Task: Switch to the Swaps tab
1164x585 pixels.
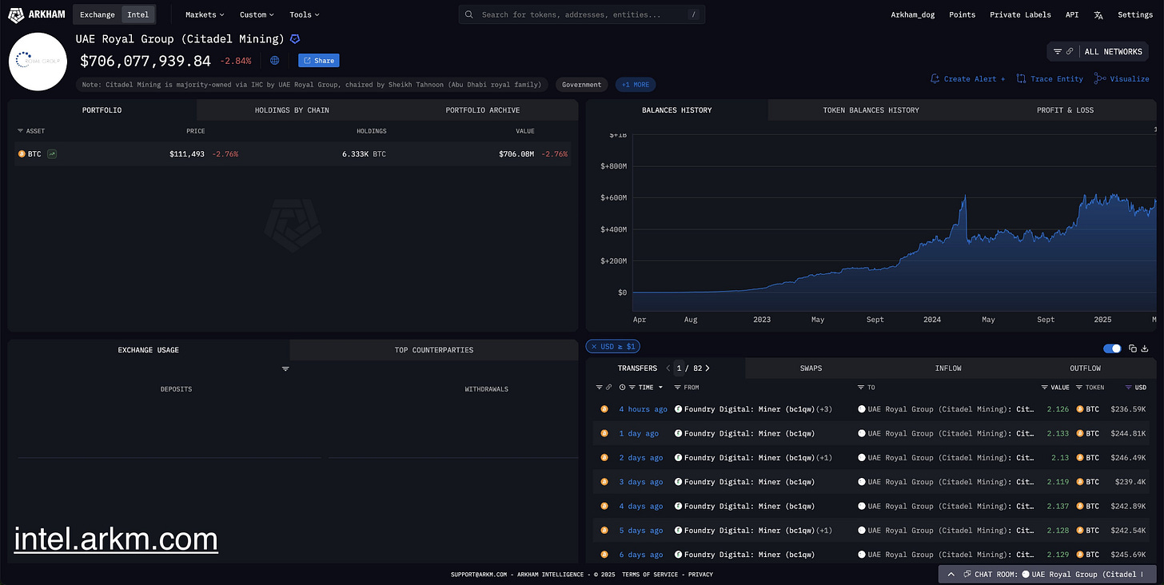Action: [811, 368]
